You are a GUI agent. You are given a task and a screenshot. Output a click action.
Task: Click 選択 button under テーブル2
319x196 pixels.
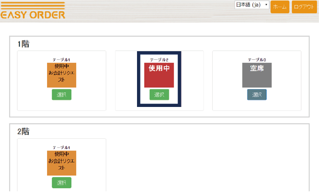coord(159,95)
